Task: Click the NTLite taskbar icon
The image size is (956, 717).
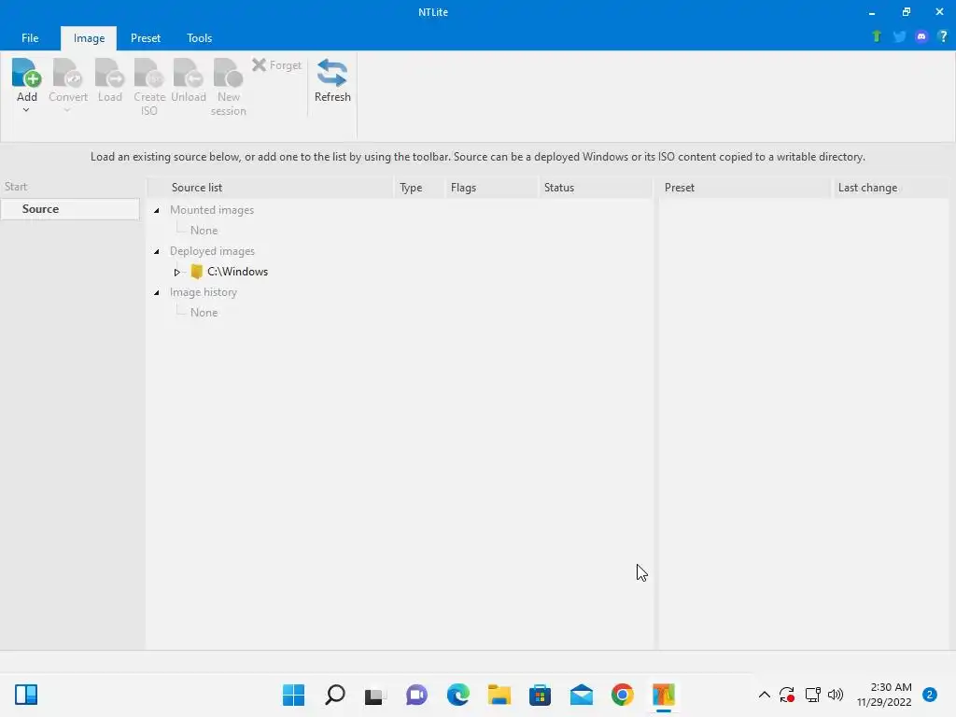Action: pos(664,695)
